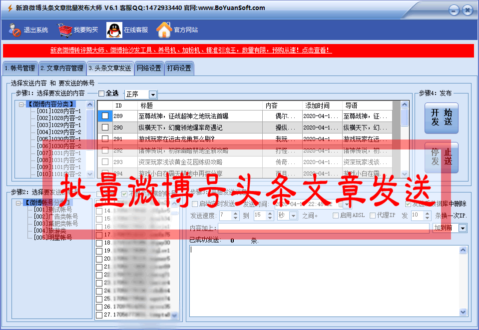Open the 网络设置 tab

coord(149,68)
